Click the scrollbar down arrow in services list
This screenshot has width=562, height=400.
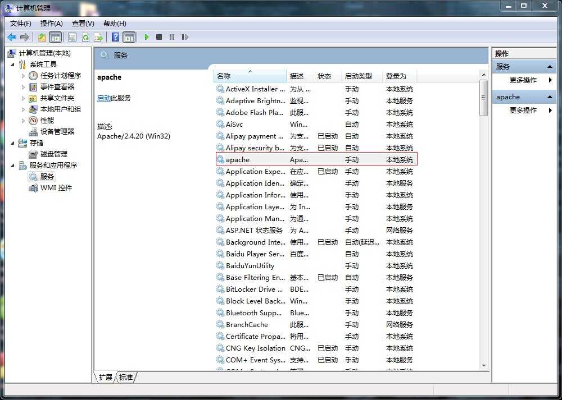click(x=483, y=365)
